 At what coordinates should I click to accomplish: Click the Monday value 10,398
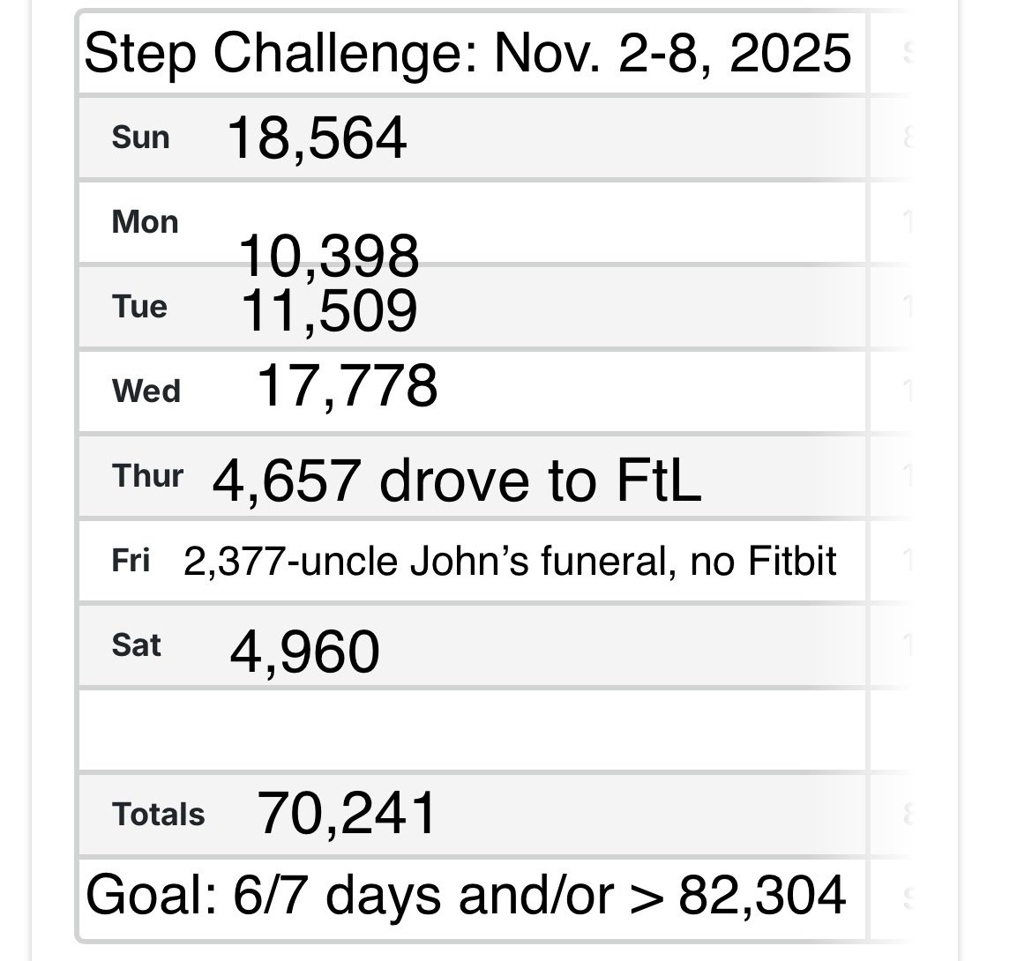[328, 256]
